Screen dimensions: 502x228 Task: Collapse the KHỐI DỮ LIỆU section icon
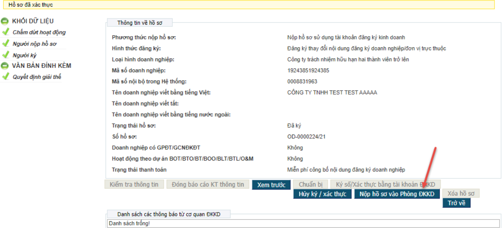click(5, 21)
